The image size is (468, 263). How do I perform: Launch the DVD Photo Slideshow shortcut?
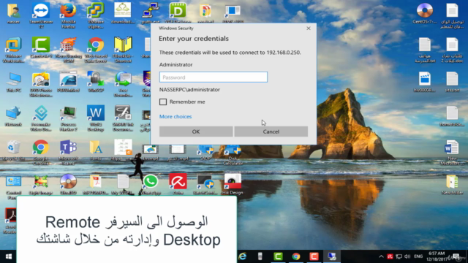(x=41, y=85)
